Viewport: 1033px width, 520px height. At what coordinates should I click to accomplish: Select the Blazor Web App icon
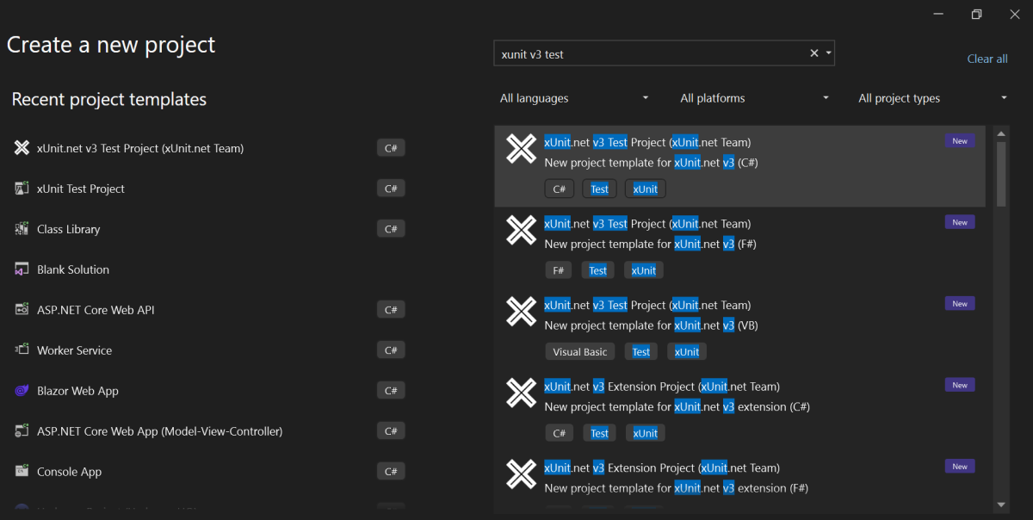(22, 391)
